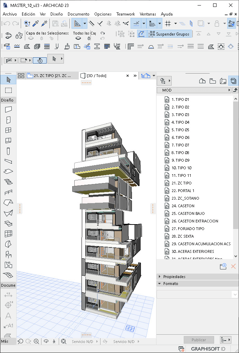Click the zoom in magnifier icon
239x353 pixels.
coord(37,342)
